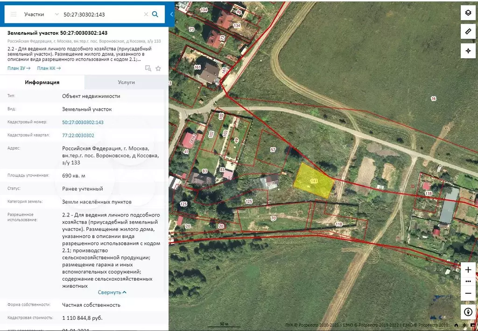Select parcel 118 on the map
This screenshot has height=331, width=478.
tap(338, 224)
